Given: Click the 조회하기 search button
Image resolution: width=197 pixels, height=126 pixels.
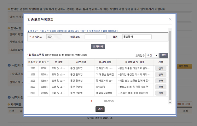Looking at the screenshot, I should tap(98, 47).
